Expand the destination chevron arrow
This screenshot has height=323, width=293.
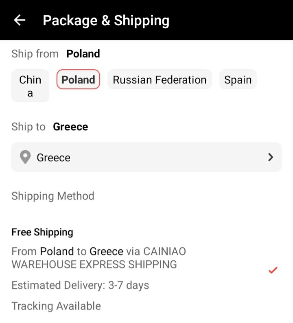271,157
